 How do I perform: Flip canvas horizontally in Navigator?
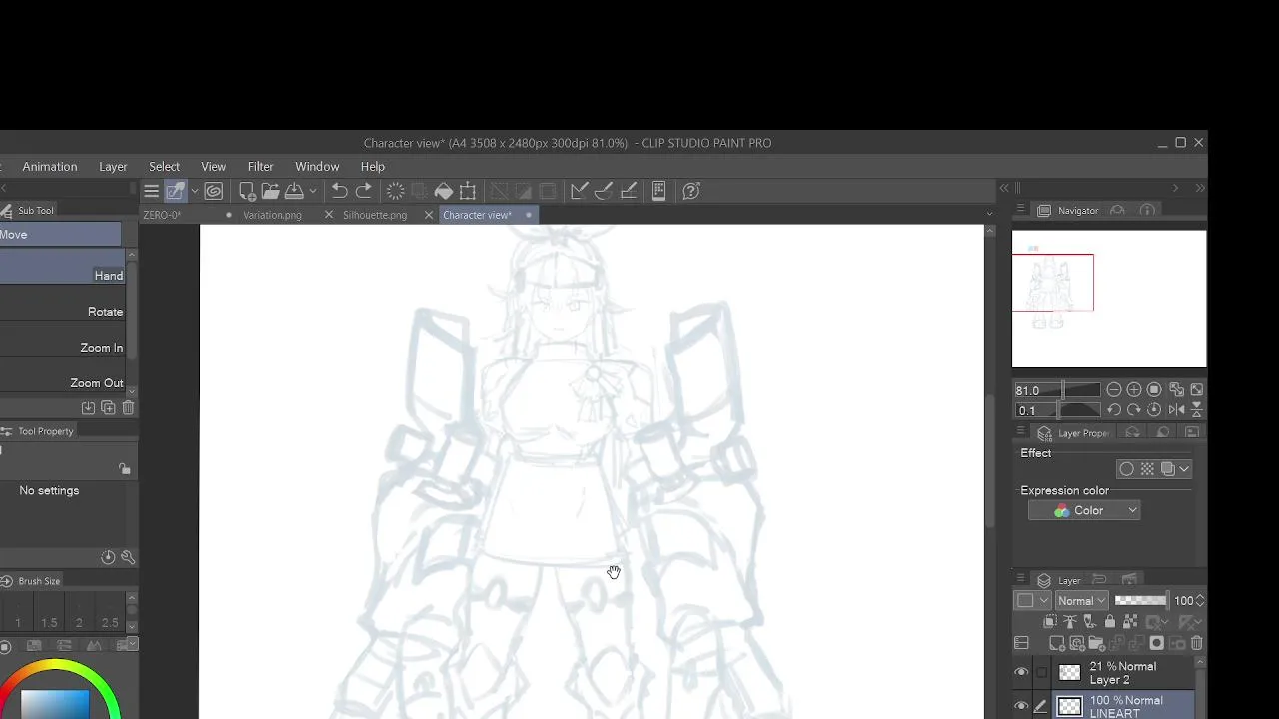pos(1176,410)
